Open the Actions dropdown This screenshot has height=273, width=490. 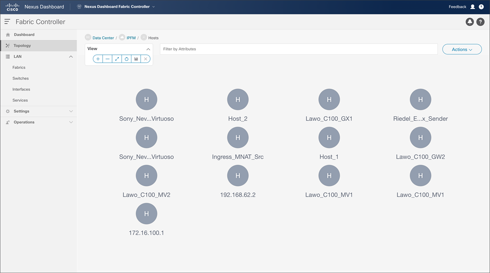pos(462,49)
